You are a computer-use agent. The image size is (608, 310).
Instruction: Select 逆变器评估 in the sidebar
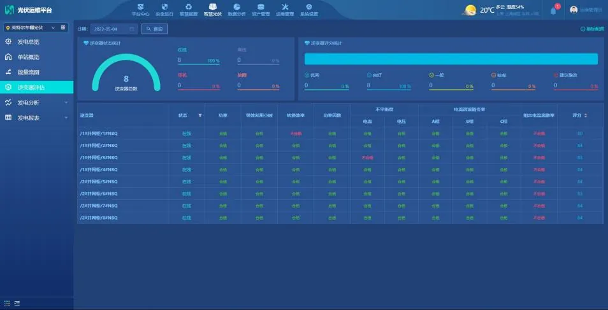(36, 87)
